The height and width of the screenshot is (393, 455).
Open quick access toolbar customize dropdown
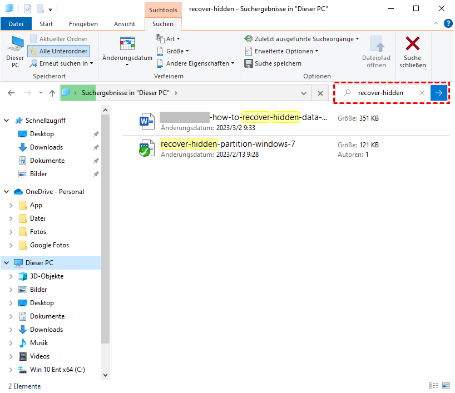click(50, 9)
